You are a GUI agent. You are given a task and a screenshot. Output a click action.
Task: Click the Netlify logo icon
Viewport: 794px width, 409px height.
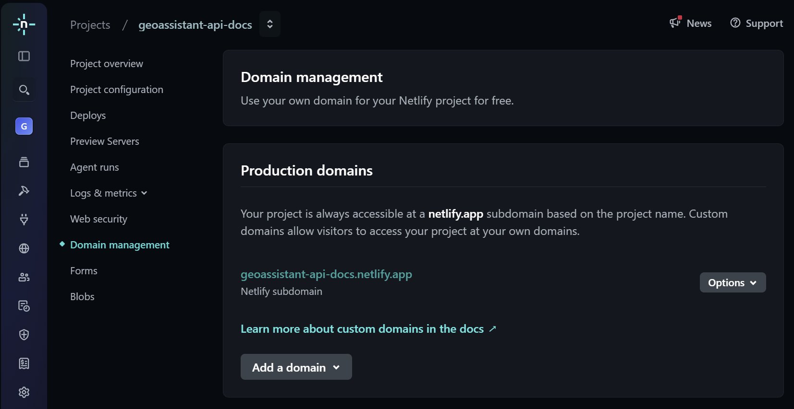coord(24,24)
